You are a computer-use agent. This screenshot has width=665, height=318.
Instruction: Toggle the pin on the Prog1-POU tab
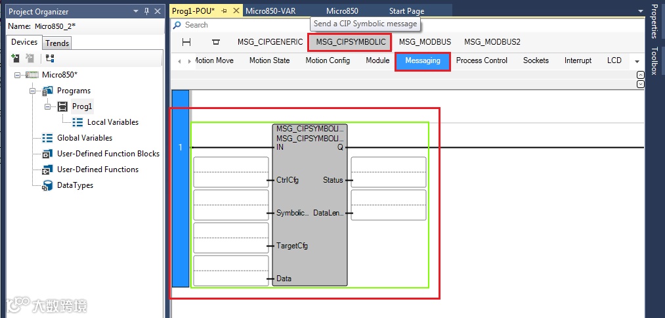[x=225, y=11]
